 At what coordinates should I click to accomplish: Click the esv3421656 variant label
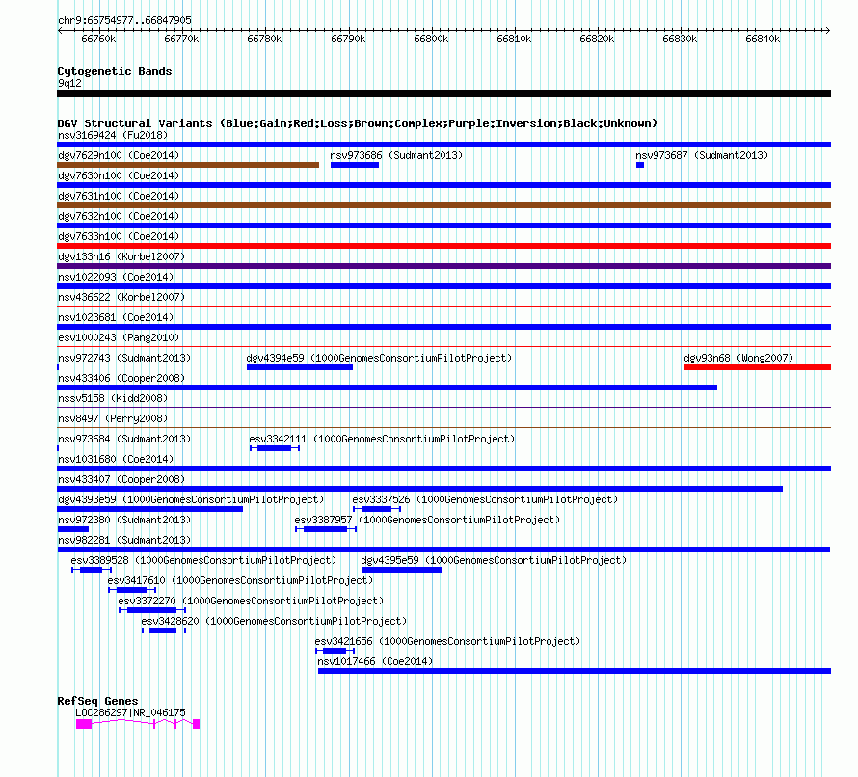click(447, 641)
